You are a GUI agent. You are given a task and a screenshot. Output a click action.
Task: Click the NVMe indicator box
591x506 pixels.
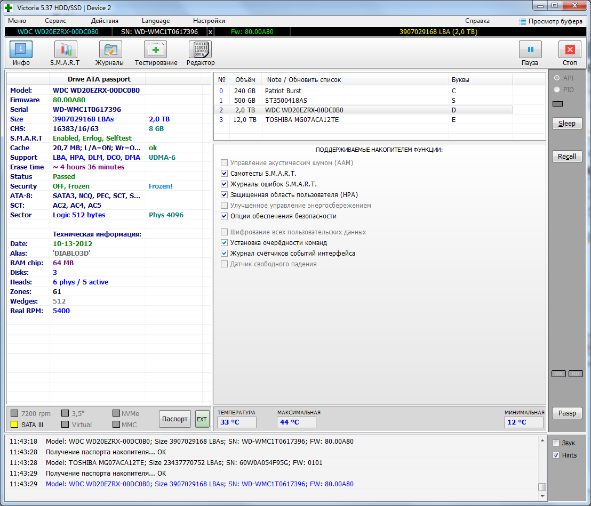(x=116, y=413)
